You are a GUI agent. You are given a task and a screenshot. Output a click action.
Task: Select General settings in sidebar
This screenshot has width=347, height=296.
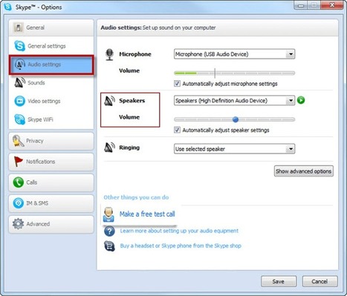[x=51, y=46]
